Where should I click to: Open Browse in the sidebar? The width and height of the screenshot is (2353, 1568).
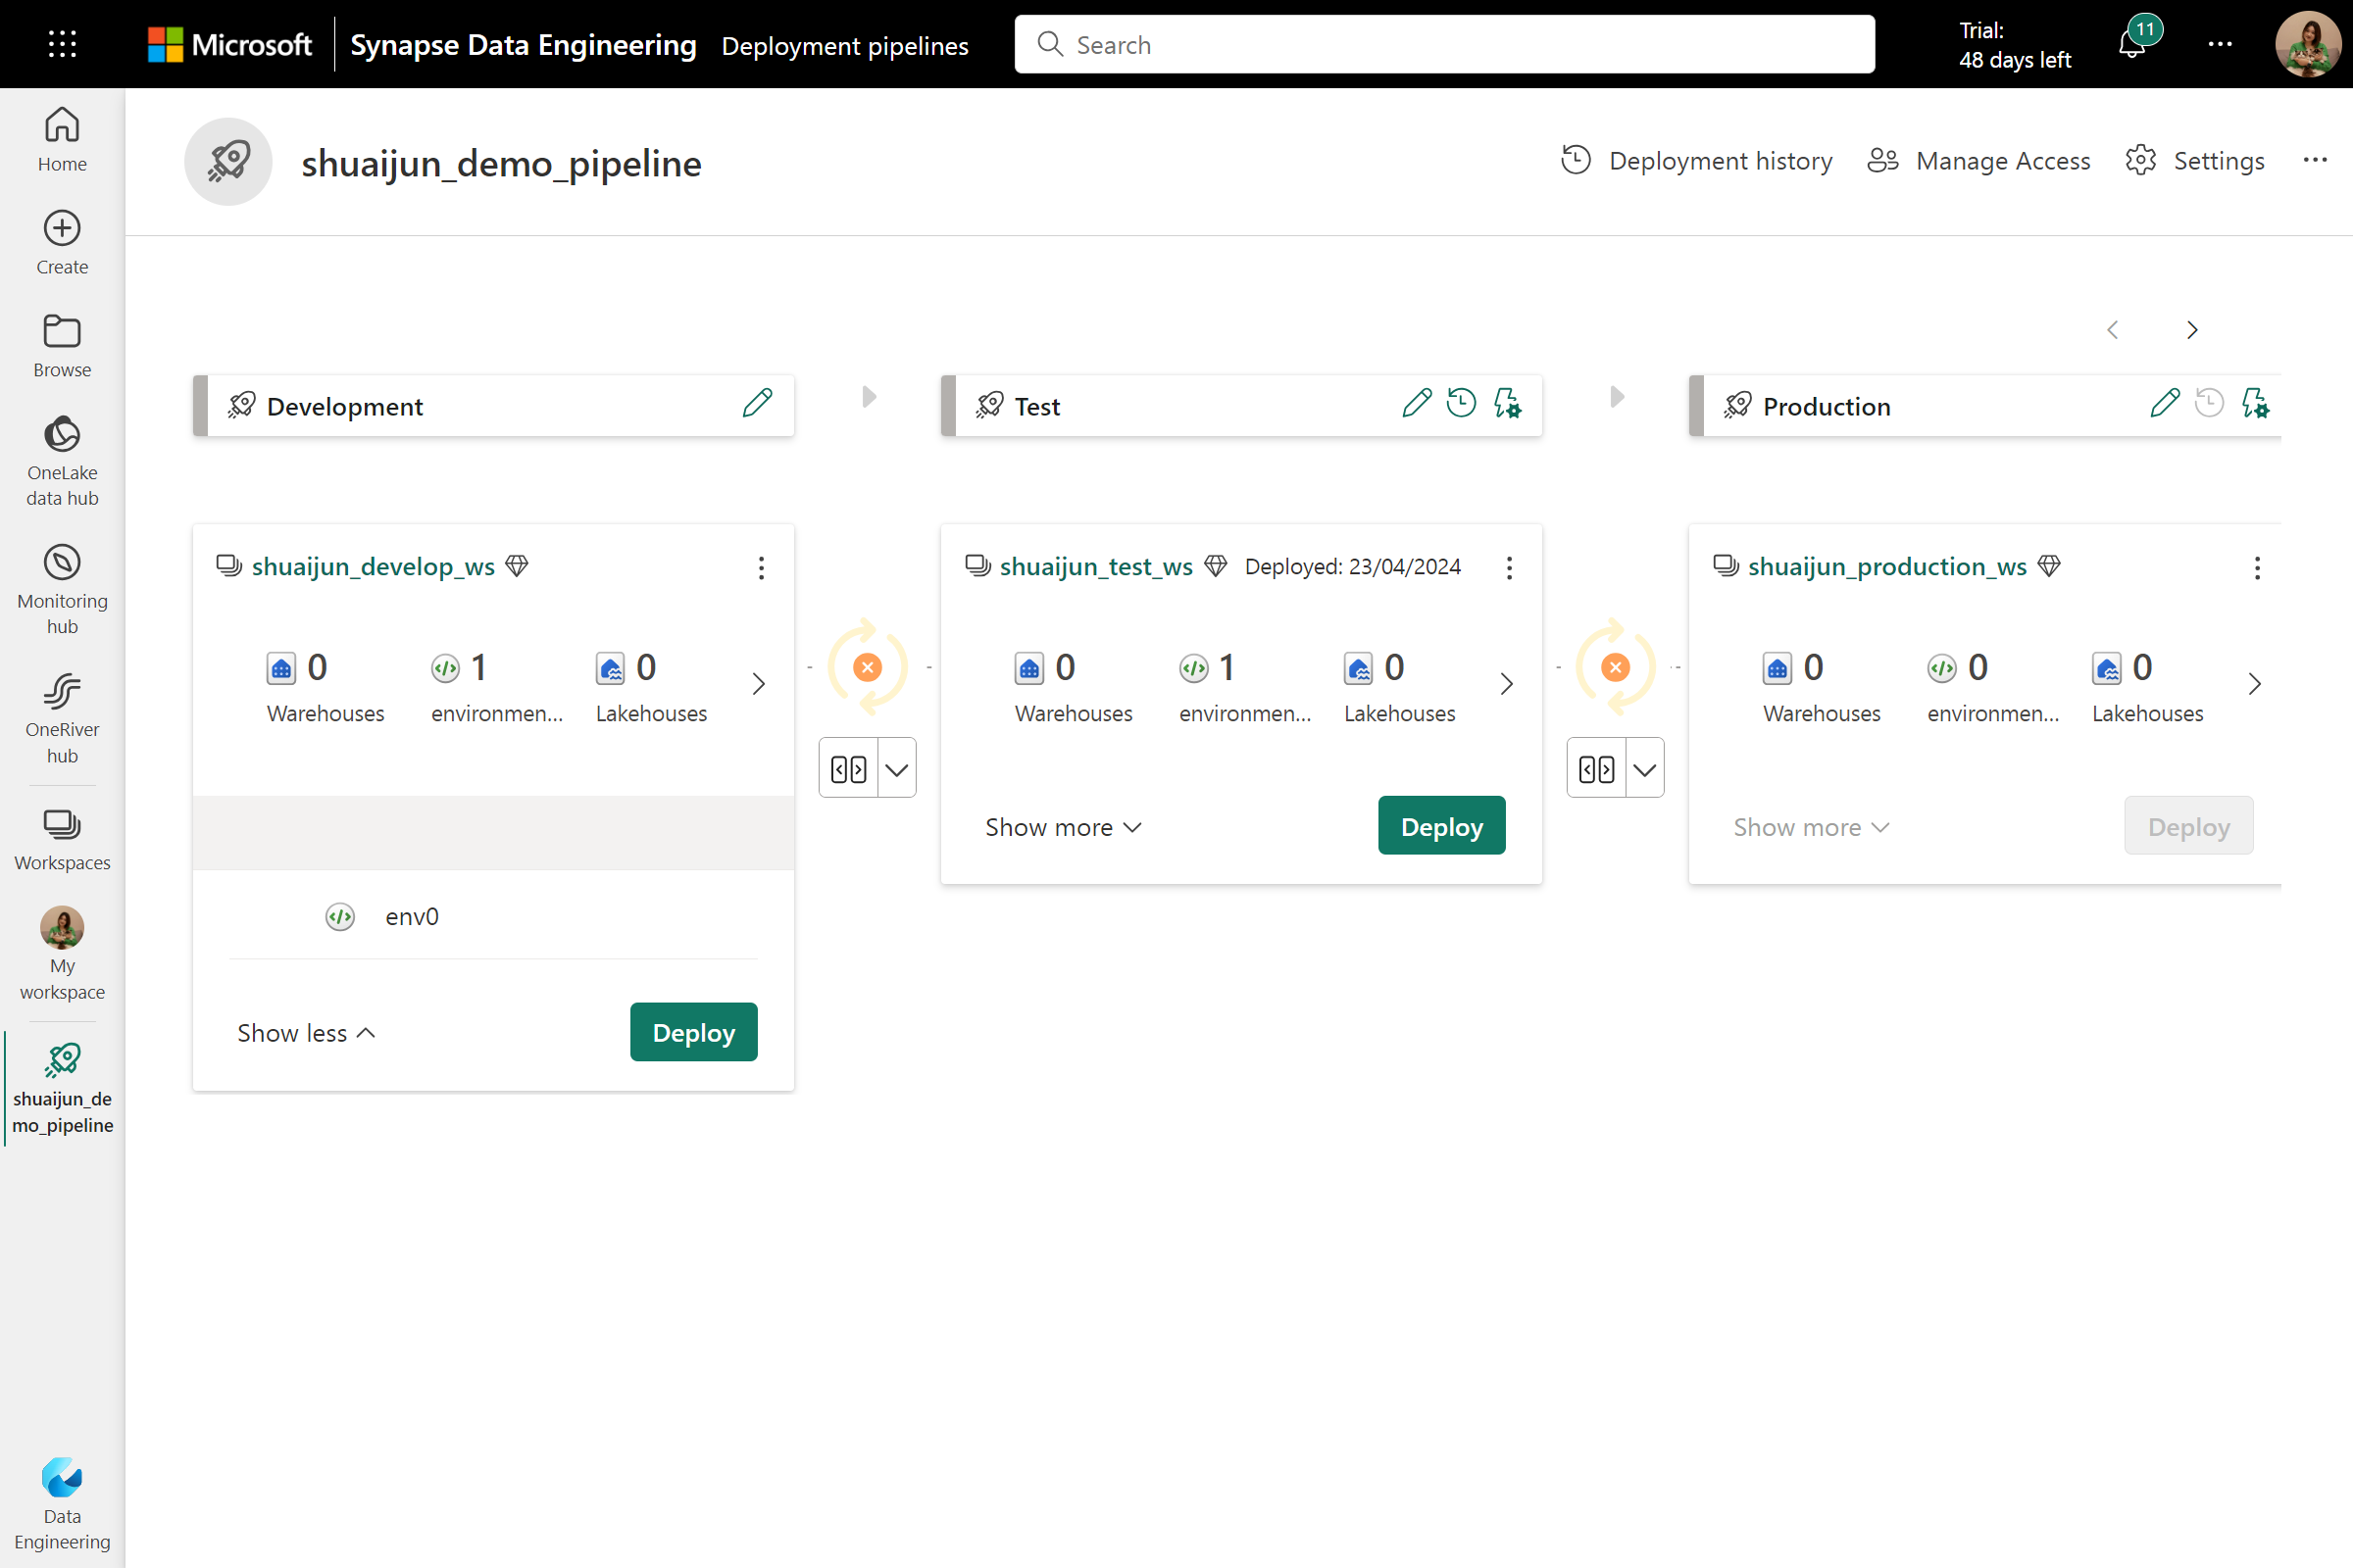[62, 346]
